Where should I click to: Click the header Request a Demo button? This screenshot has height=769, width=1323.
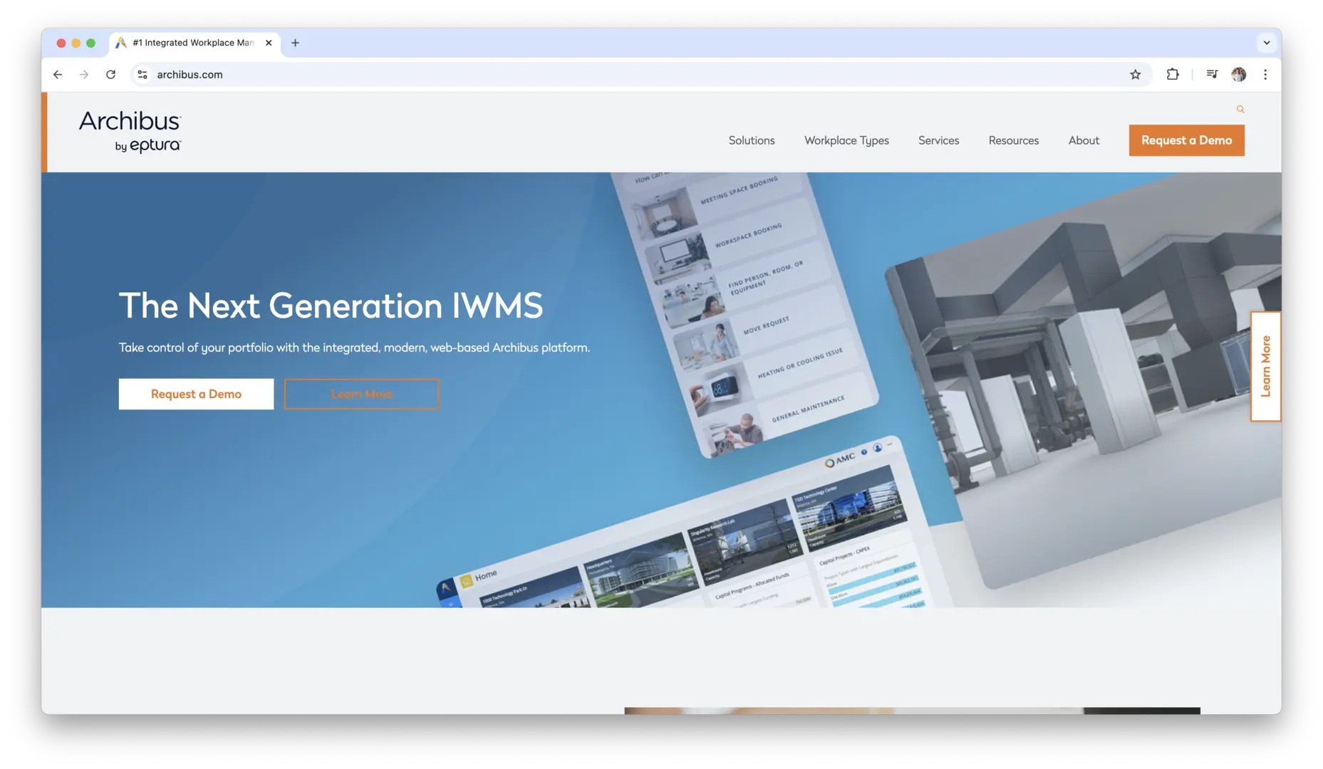click(1186, 140)
